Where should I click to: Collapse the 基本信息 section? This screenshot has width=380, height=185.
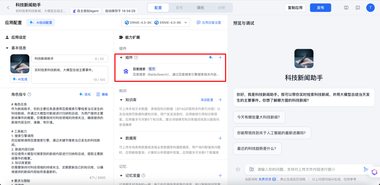(7, 48)
